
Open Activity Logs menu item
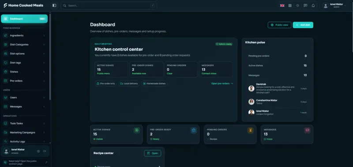point(24,141)
